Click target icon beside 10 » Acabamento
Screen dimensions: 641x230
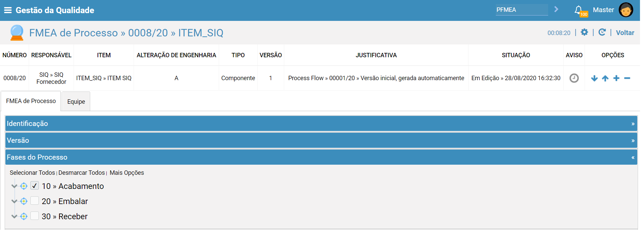click(x=24, y=186)
